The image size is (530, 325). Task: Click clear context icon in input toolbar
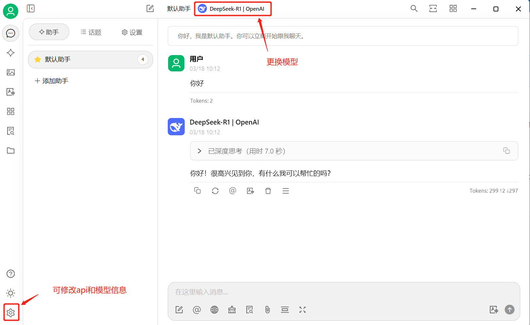pyautogui.click(x=285, y=310)
